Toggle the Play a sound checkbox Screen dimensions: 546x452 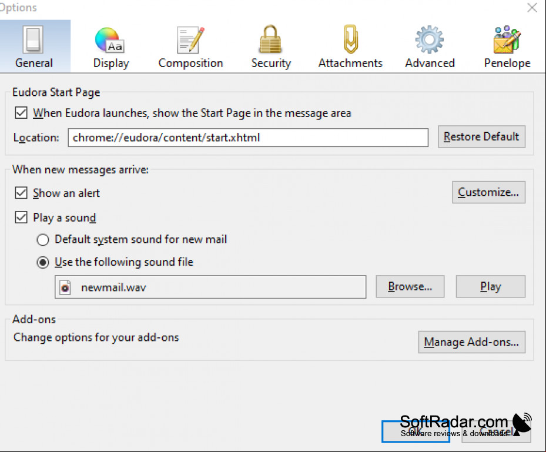tap(21, 217)
